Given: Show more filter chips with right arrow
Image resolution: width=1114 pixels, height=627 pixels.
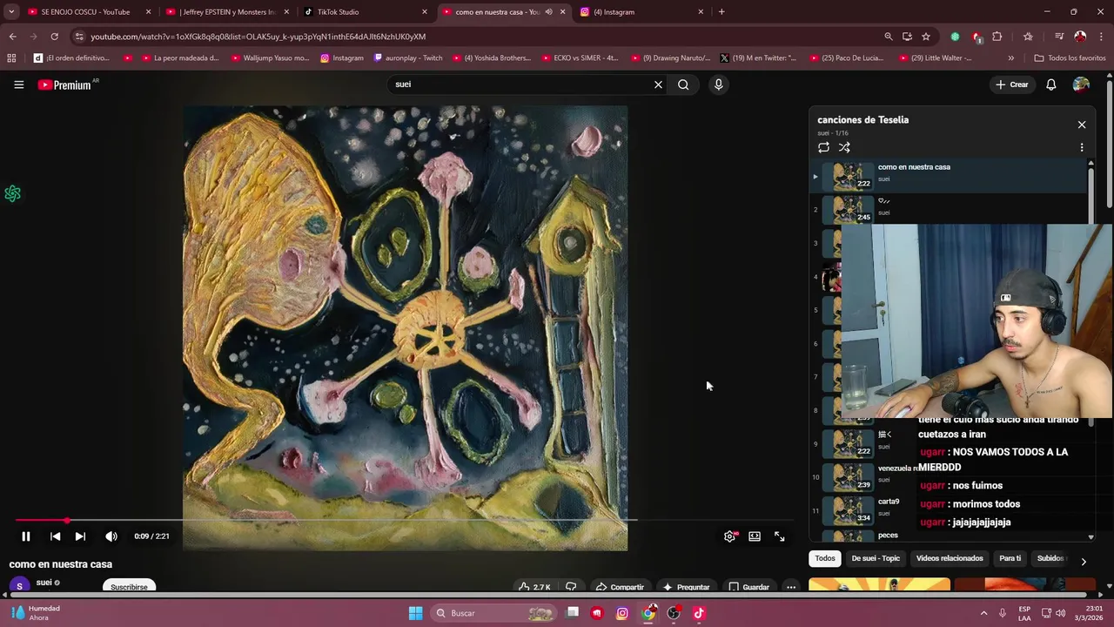Looking at the screenshot, I should coord(1084,562).
